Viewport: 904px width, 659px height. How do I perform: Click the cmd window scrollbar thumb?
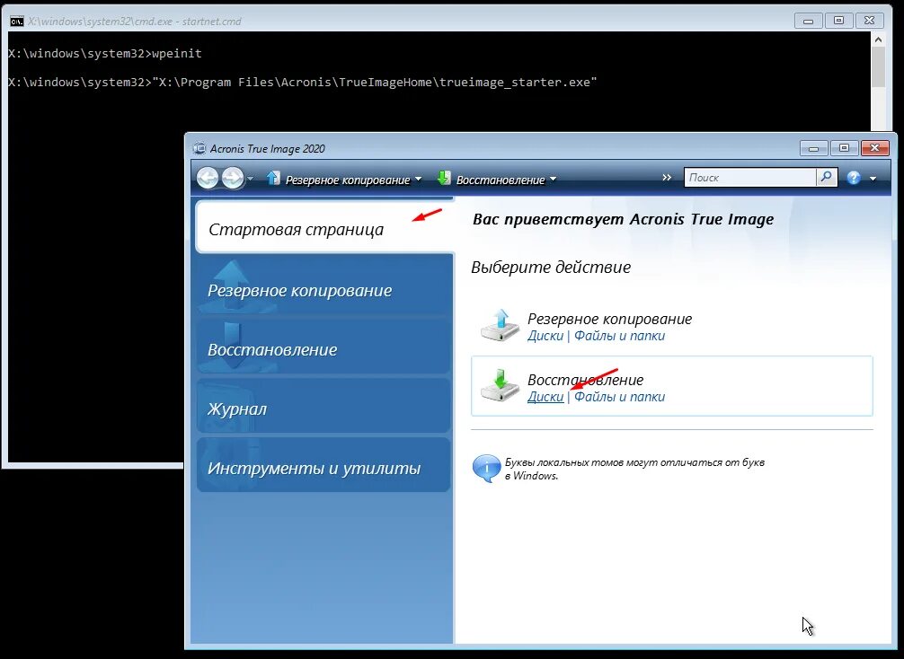pyautogui.click(x=877, y=67)
